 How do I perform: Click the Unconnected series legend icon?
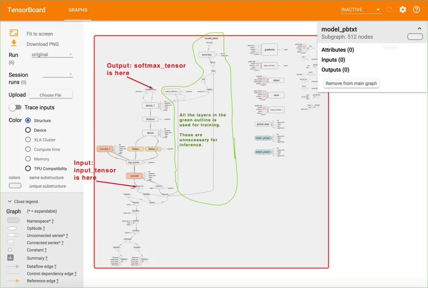click(13, 235)
